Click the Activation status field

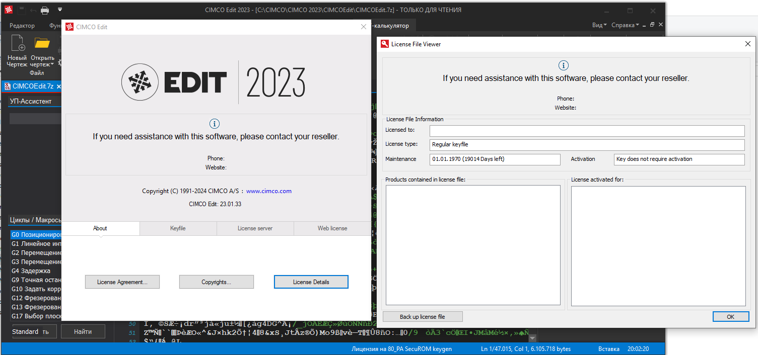[x=679, y=159]
